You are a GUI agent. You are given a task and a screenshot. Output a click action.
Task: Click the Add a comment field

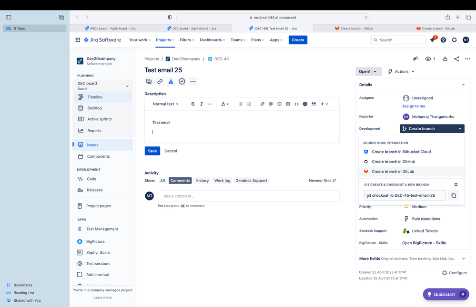[x=249, y=196]
